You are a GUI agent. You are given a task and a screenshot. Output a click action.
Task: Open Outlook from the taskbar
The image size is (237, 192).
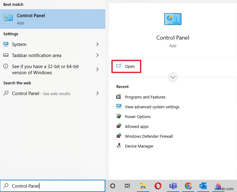click(203, 186)
